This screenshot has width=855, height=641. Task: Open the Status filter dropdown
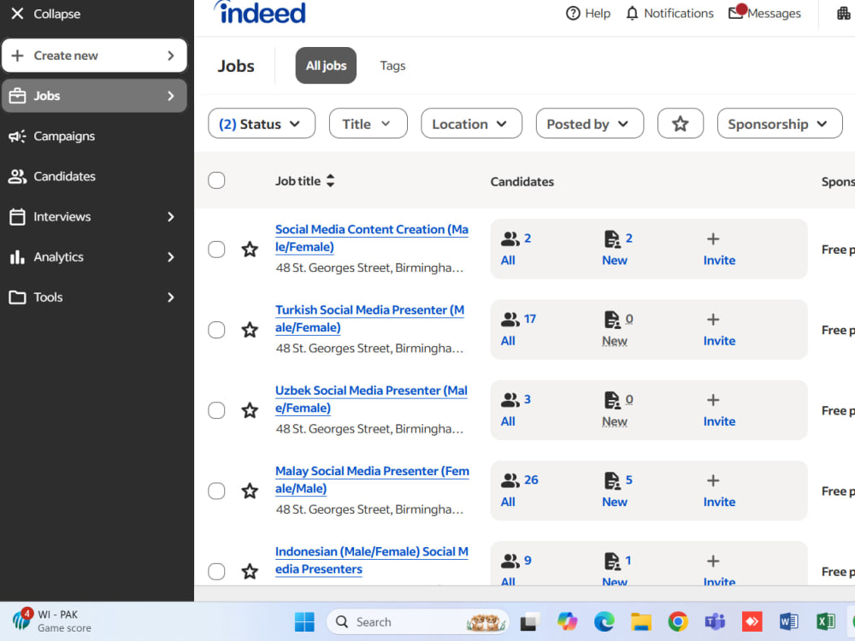tap(261, 124)
